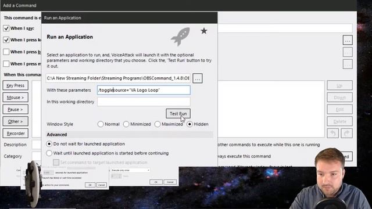The height and width of the screenshot is (209, 372).
Task: Click the star favorite icon
Action: 204,31
